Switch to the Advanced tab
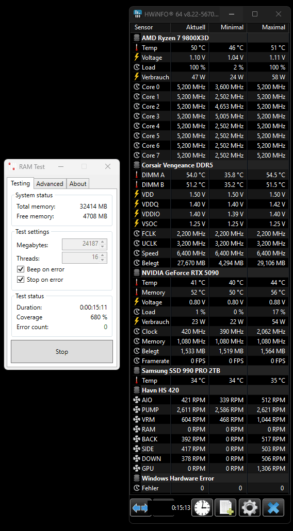Image resolution: width=293 pixels, height=531 pixels. point(50,183)
